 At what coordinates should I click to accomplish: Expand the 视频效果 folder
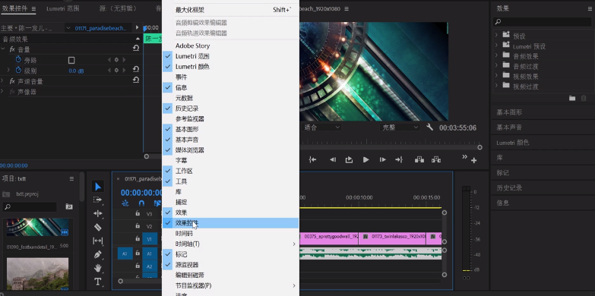(496, 75)
